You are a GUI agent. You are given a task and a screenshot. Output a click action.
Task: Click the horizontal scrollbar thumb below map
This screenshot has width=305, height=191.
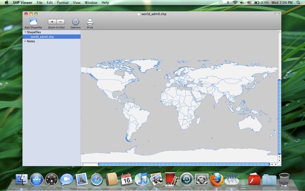click(x=183, y=164)
